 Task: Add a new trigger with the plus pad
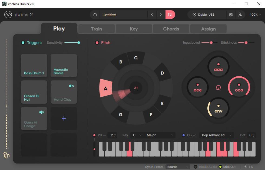(64, 118)
